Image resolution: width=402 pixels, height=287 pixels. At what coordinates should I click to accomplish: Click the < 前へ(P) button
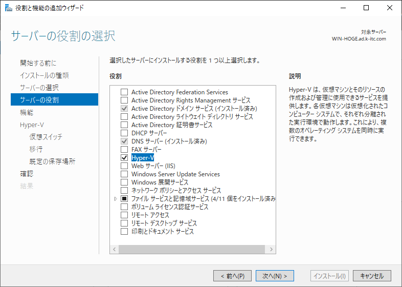(x=232, y=276)
